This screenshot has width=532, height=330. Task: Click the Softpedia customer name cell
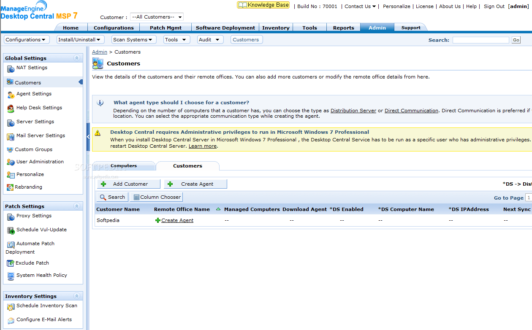(108, 220)
